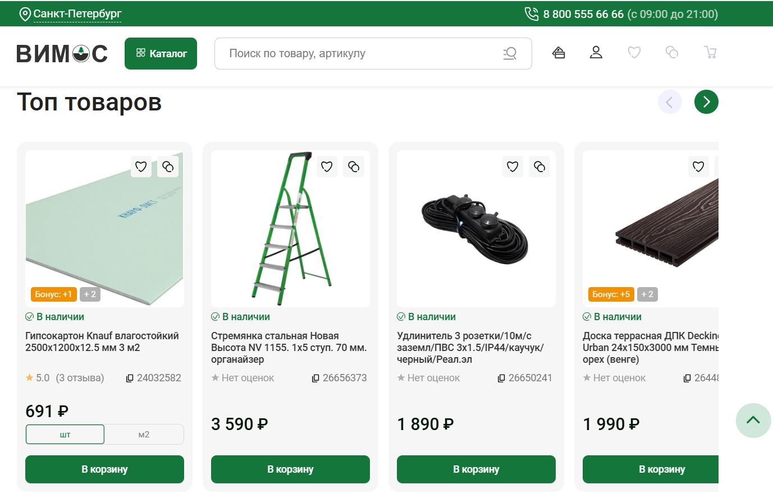
Task: Show next top products with right arrow
Action: (x=706, y=102)
